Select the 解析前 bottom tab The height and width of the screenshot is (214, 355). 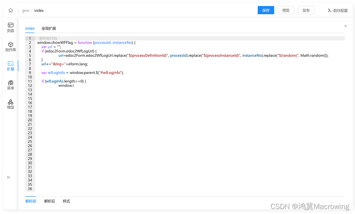coord(31,201)
